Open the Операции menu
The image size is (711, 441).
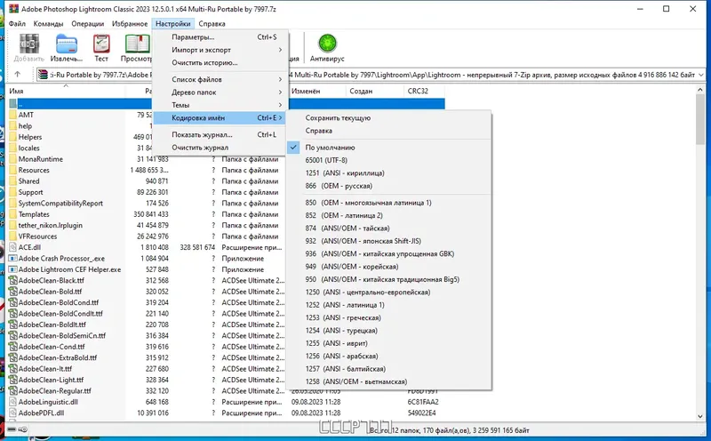(87, 24)
